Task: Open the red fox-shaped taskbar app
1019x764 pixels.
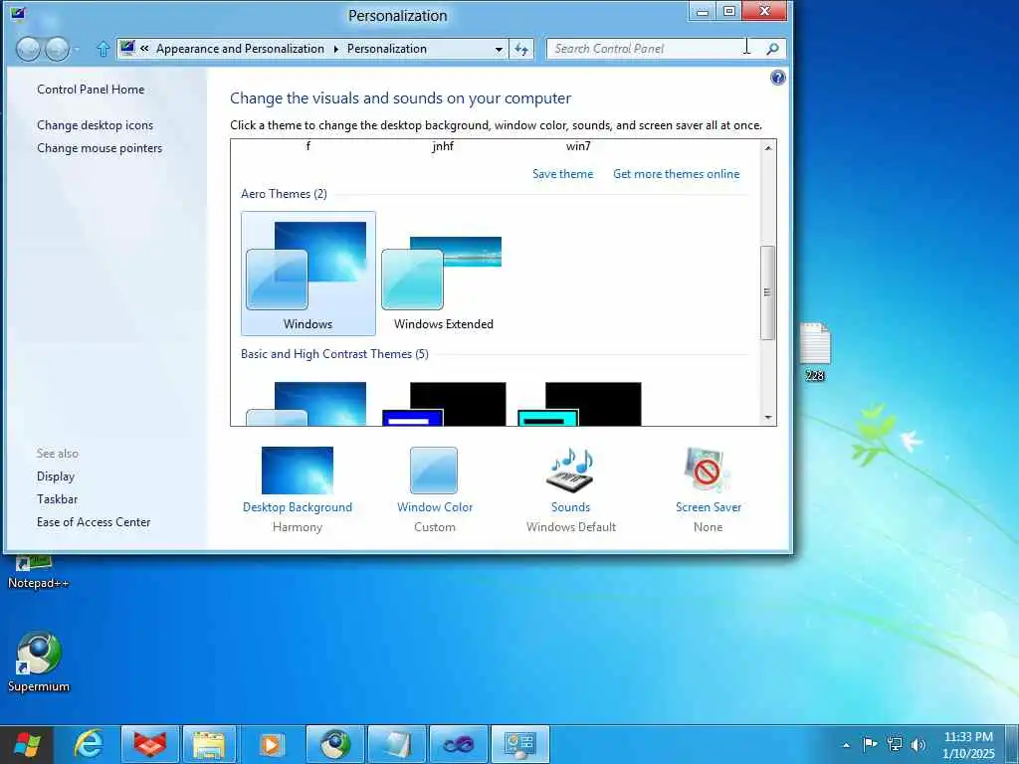Action: click(x=150, y=744)
